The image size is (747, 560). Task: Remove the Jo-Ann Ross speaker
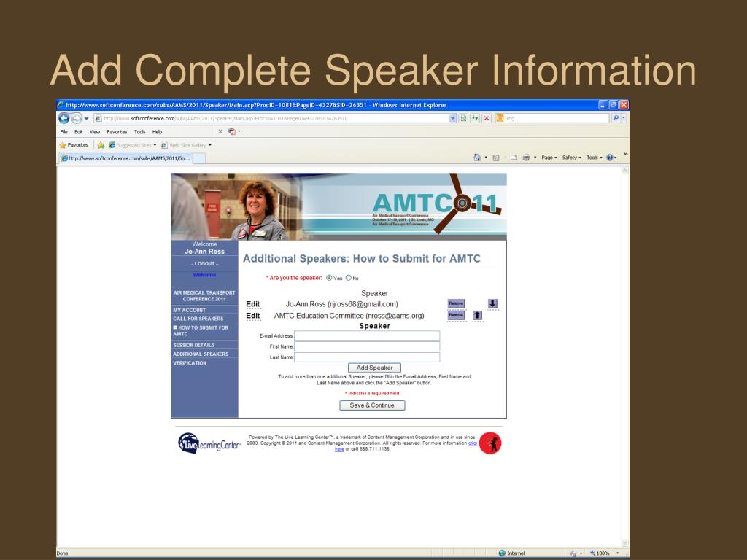point(456,303)
